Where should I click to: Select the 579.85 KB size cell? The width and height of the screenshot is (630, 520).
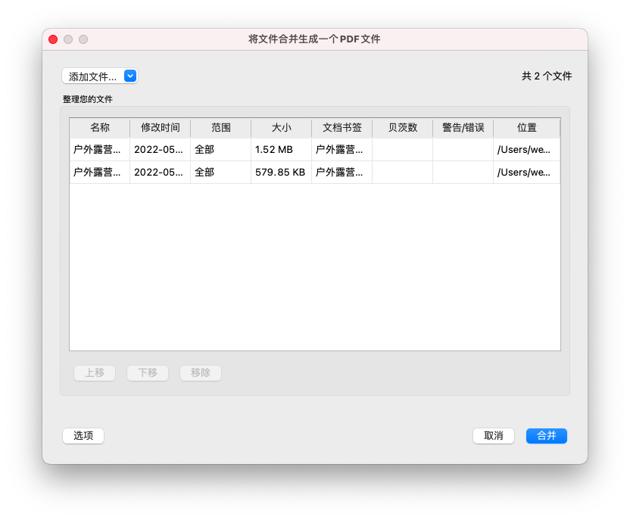click(280, 173)
